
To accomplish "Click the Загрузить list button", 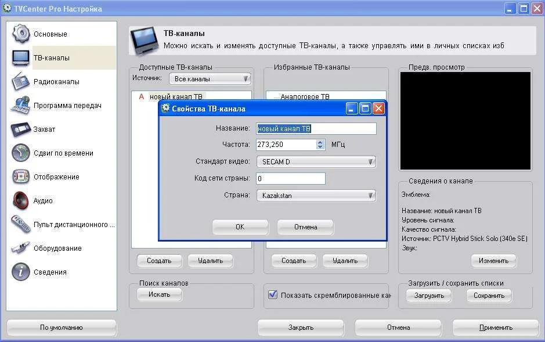I will click(x=429, y=296).
